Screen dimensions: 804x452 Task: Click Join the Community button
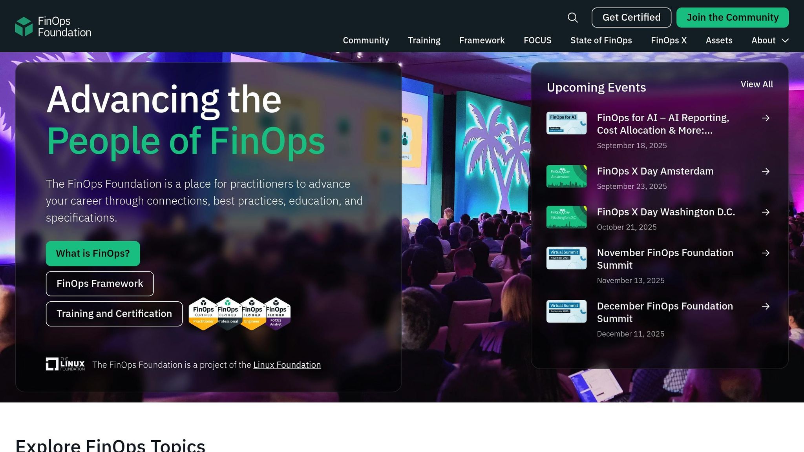pos(732,18)
